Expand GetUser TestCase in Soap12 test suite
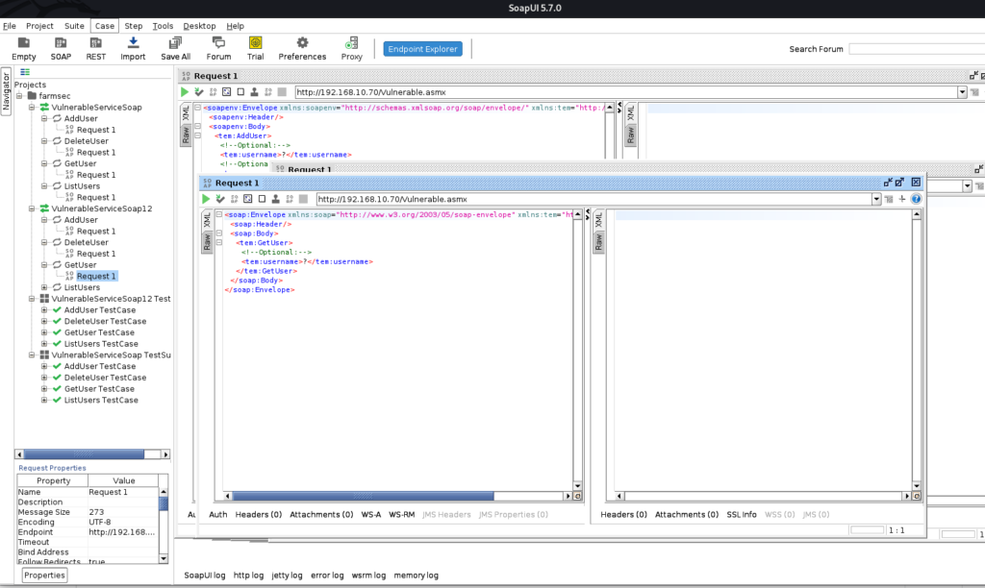The height and width of the screenshot is (588, 985). [44, 332]
